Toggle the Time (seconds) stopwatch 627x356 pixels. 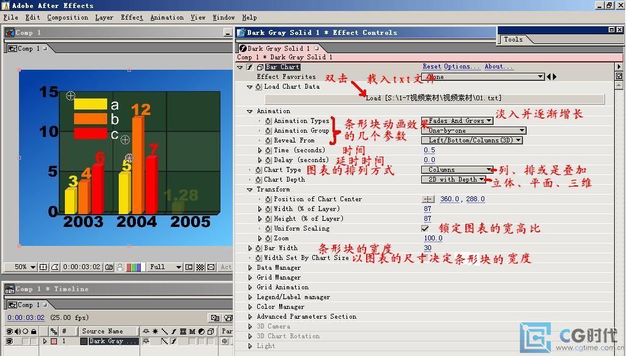tap(268, 150)
